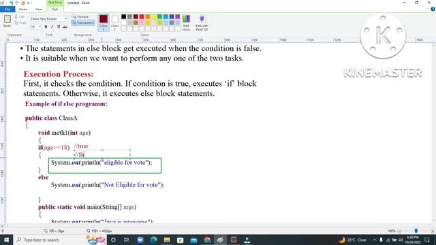Click inside the text box containing //fa
Image resolution: width=436 pixels, height=245 pixels.
[x=102, y=154]
